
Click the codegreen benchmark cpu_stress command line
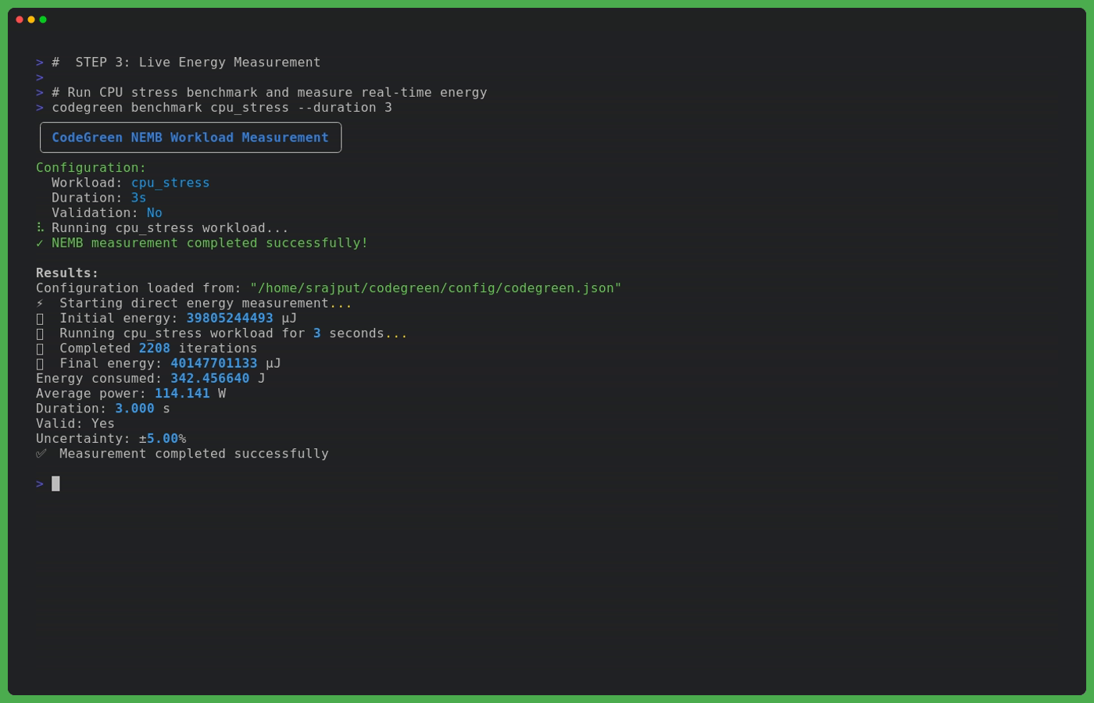coord(222,108)
